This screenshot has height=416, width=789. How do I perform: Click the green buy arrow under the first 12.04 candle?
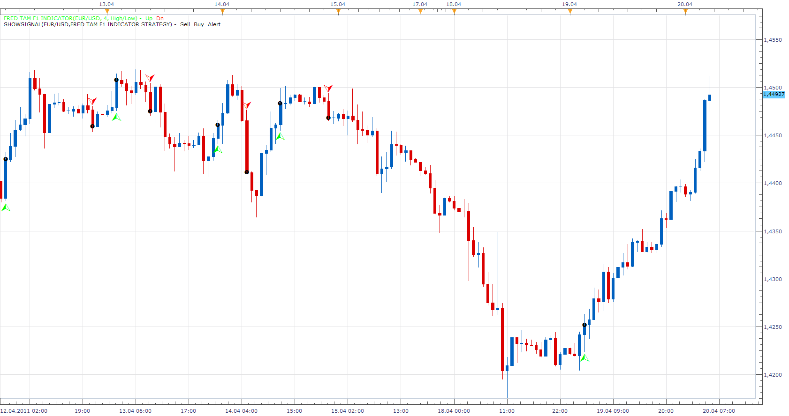pos(6,208)
